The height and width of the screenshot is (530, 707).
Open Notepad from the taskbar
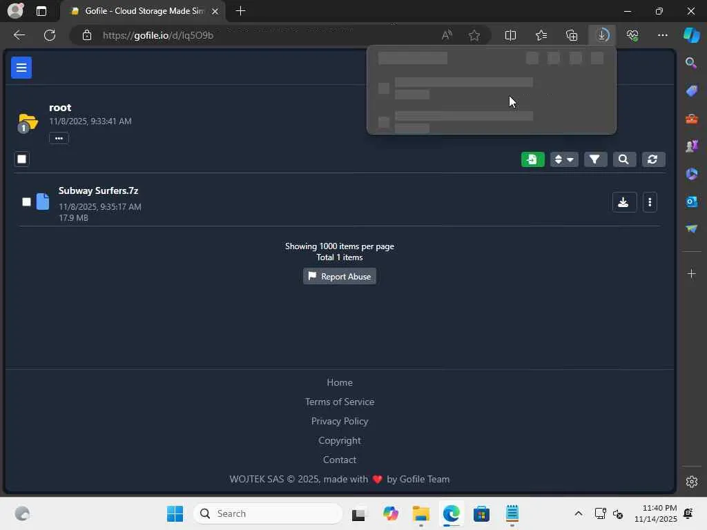[x=512, y=513]
